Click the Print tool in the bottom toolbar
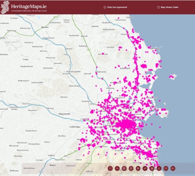This screenshot has width=195, height=176. pyautogui.click(x=131, y=168)
